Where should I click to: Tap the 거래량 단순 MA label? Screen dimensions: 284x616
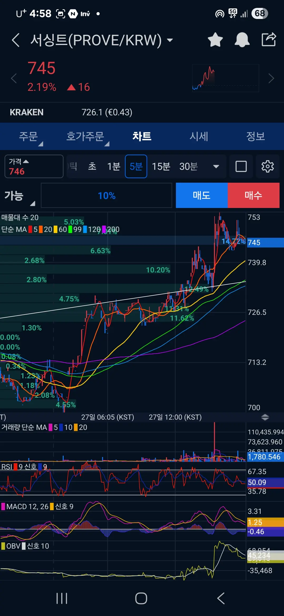pyautogui.click(x=24, y=427)
